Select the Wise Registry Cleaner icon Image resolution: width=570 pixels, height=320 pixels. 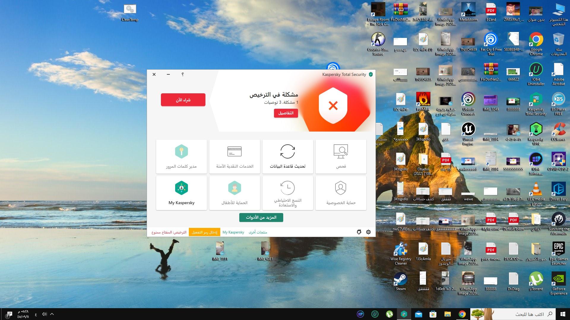coord(401,253)
